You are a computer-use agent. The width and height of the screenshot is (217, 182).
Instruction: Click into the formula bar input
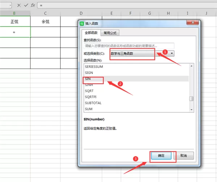[127, 5]
